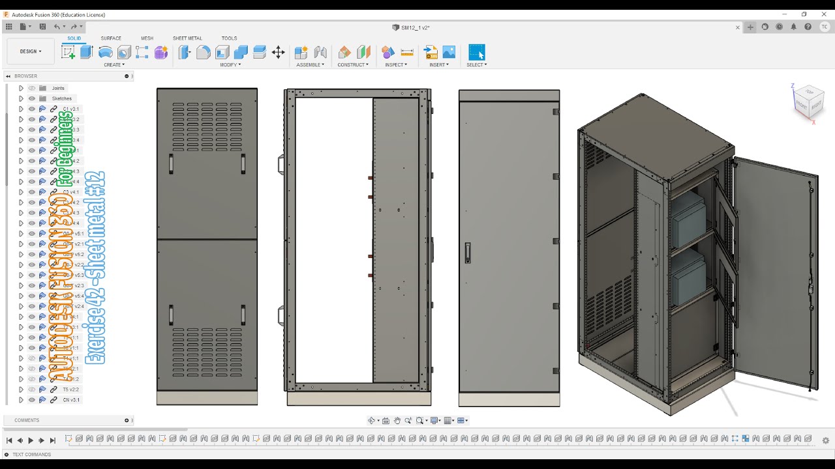
Task: Jump to timeline end
Action: pyautogui.click(x=53, y=441)
